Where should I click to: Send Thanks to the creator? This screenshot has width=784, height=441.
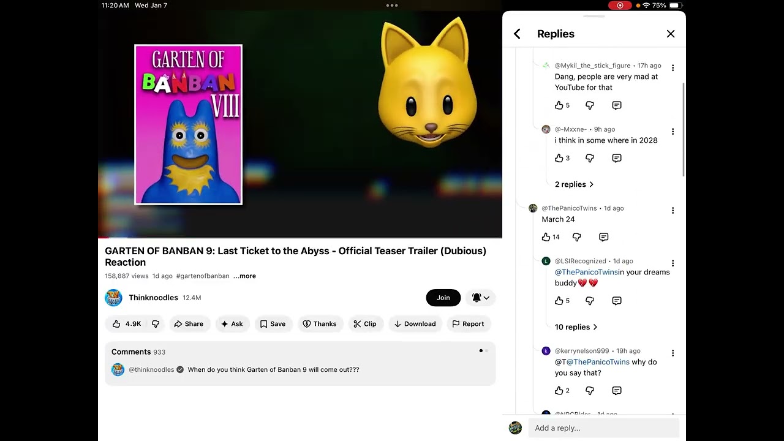320,324
